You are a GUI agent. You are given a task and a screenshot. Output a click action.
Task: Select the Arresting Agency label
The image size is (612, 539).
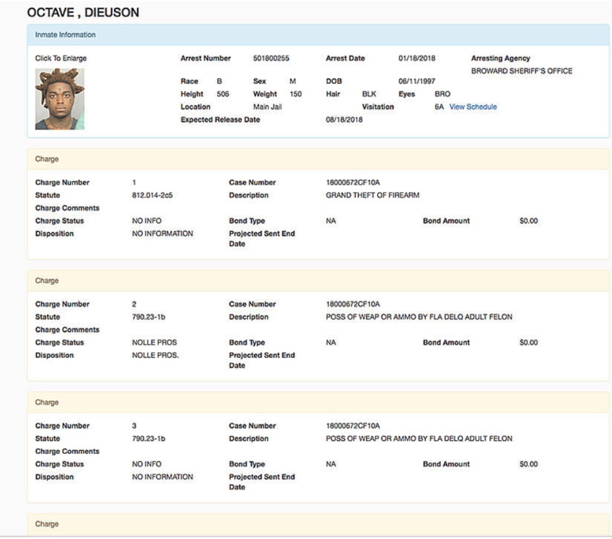click(500, 58)
